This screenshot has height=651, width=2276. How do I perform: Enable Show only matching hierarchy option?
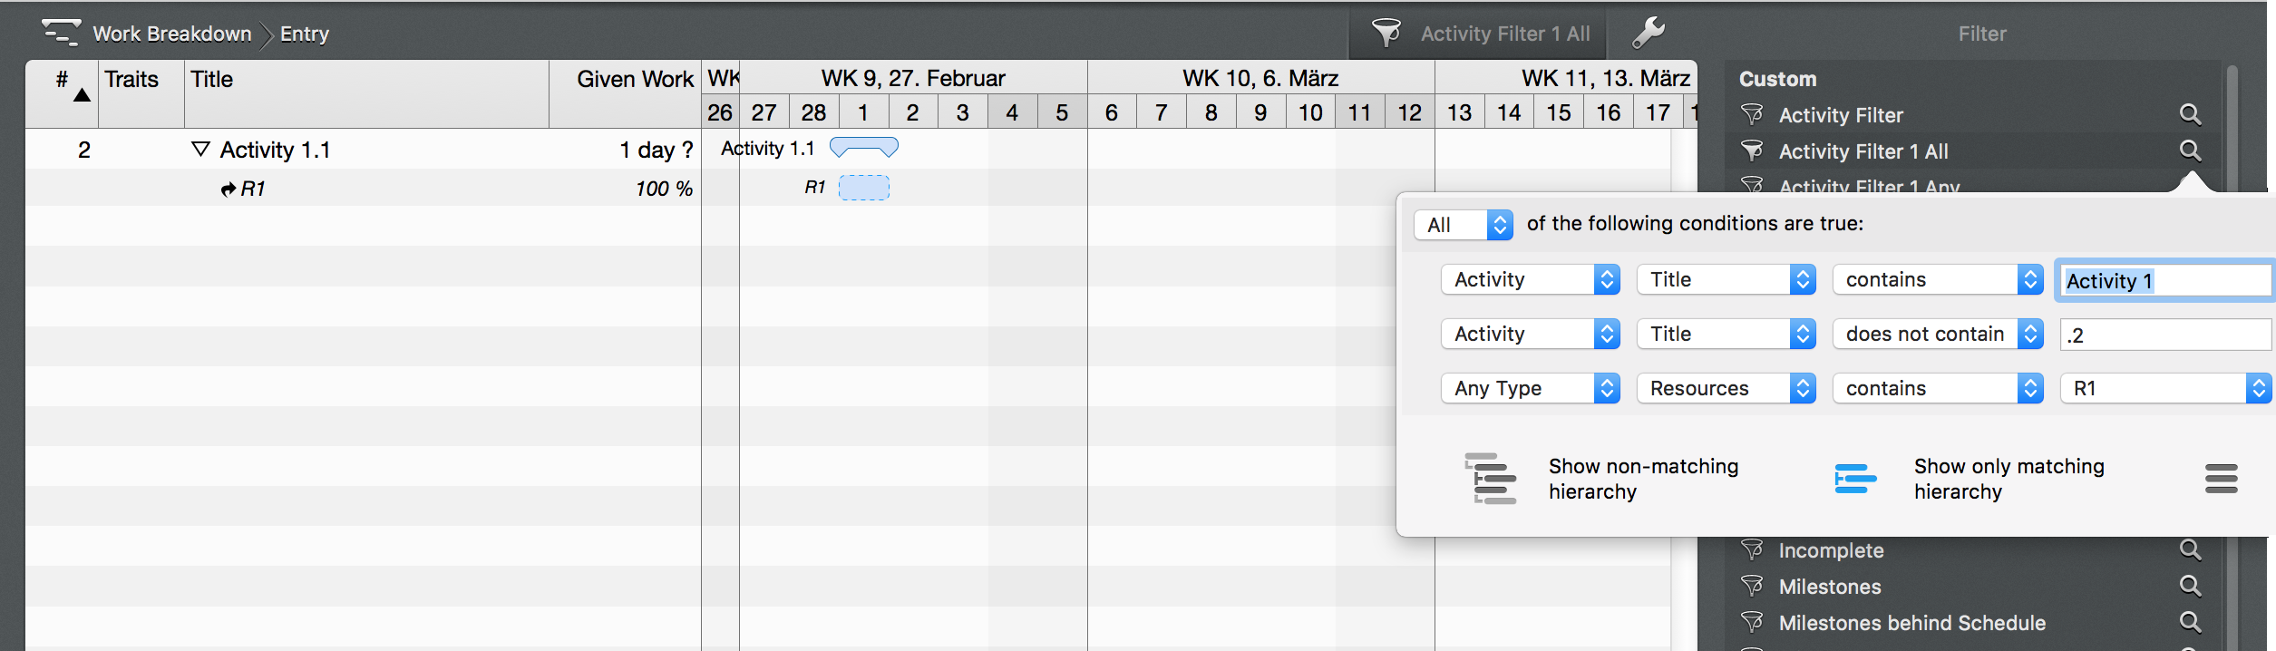[1855, 479]
